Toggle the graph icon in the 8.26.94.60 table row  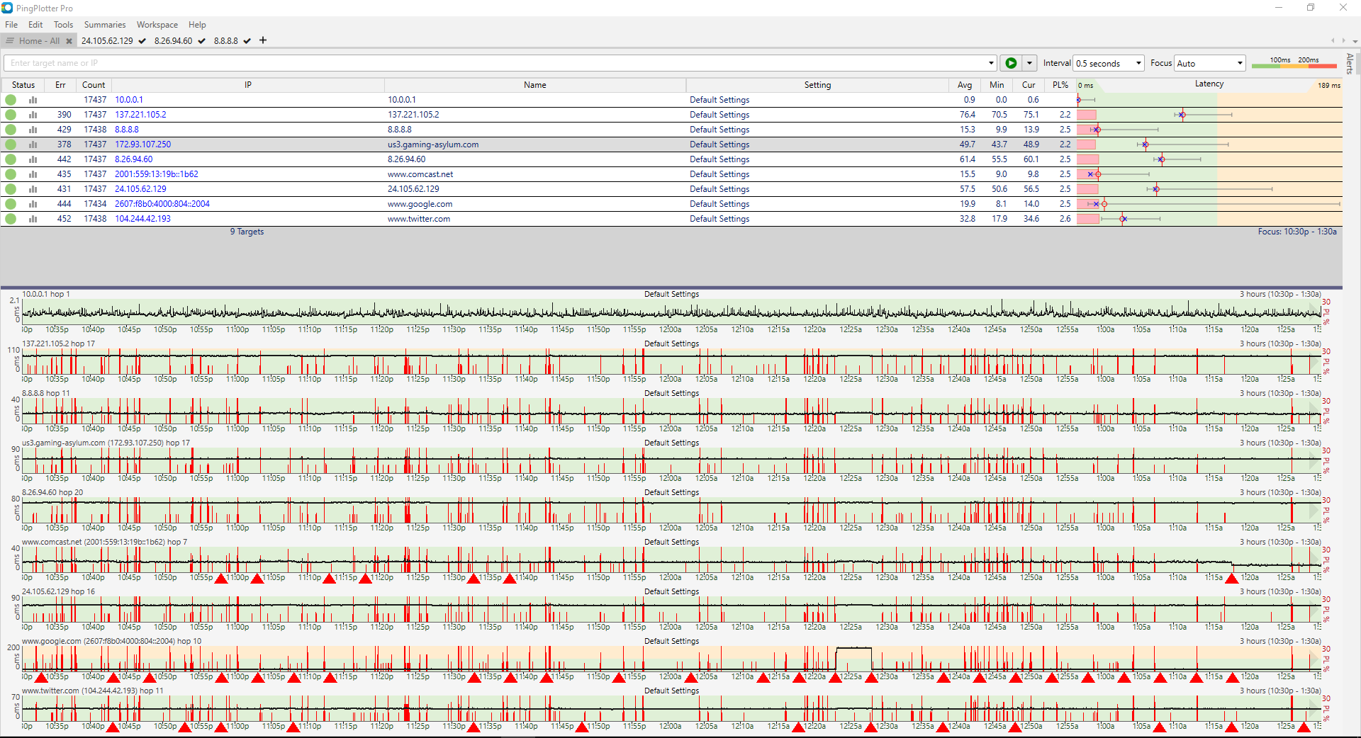[33, 159]
